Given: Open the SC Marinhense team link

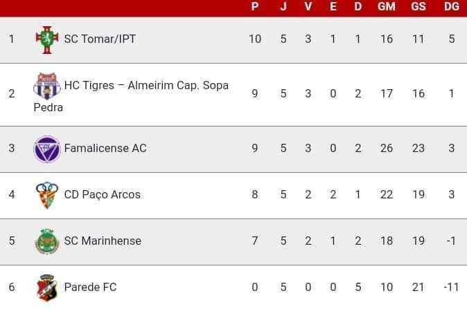Looking at the screenshot, I should (x=103, y=241).
